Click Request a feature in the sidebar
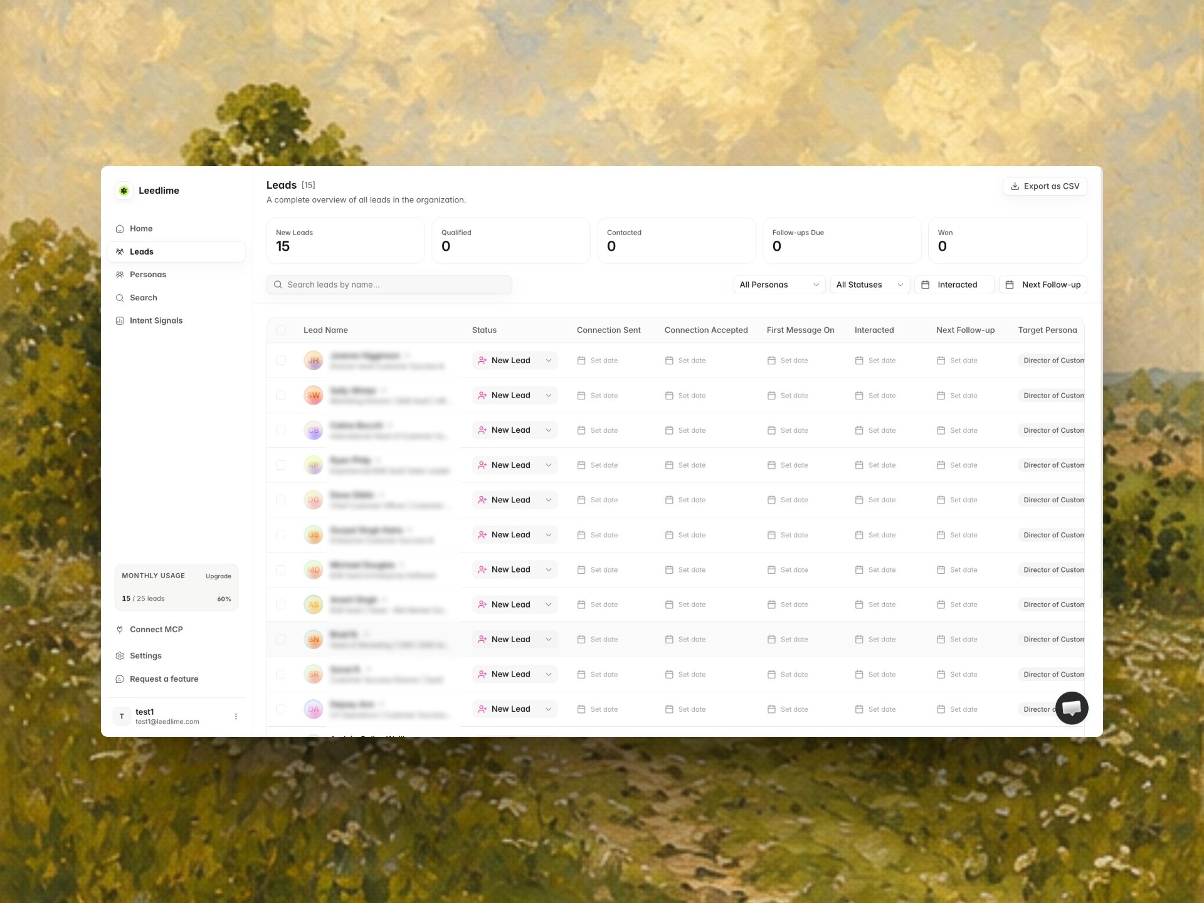This screenshot has height=903, width=1204. [176, 679]
